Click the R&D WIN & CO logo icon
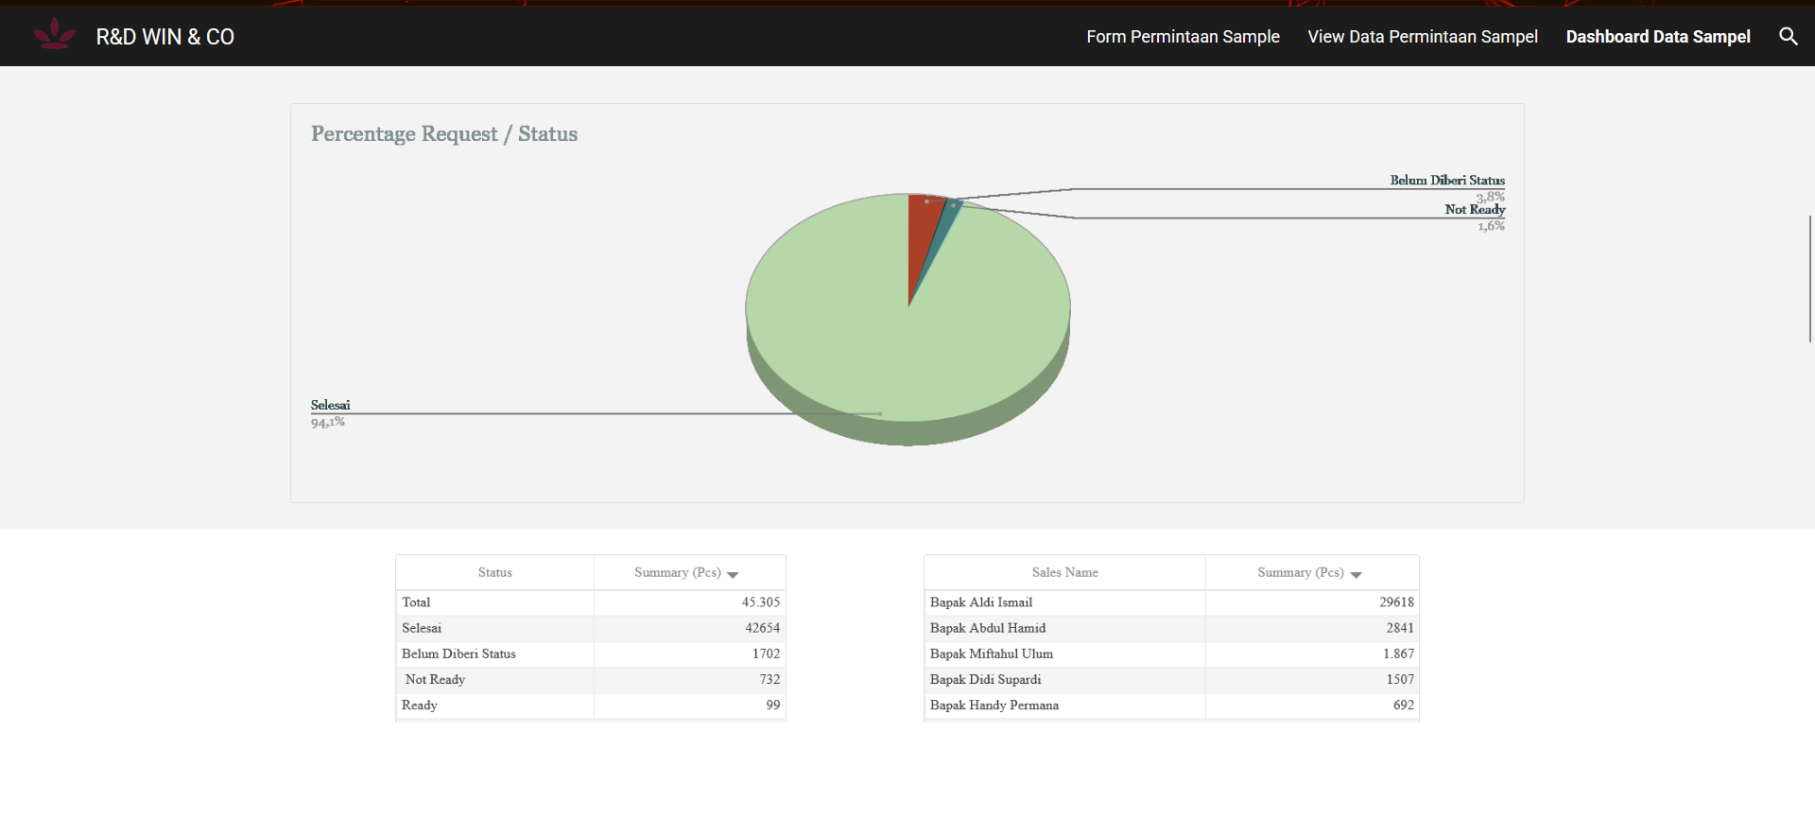The image size is (1815, 837). tap(54, 35)
